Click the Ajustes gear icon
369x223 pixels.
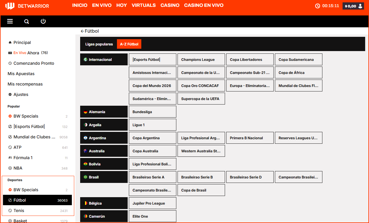coord(10,94)
